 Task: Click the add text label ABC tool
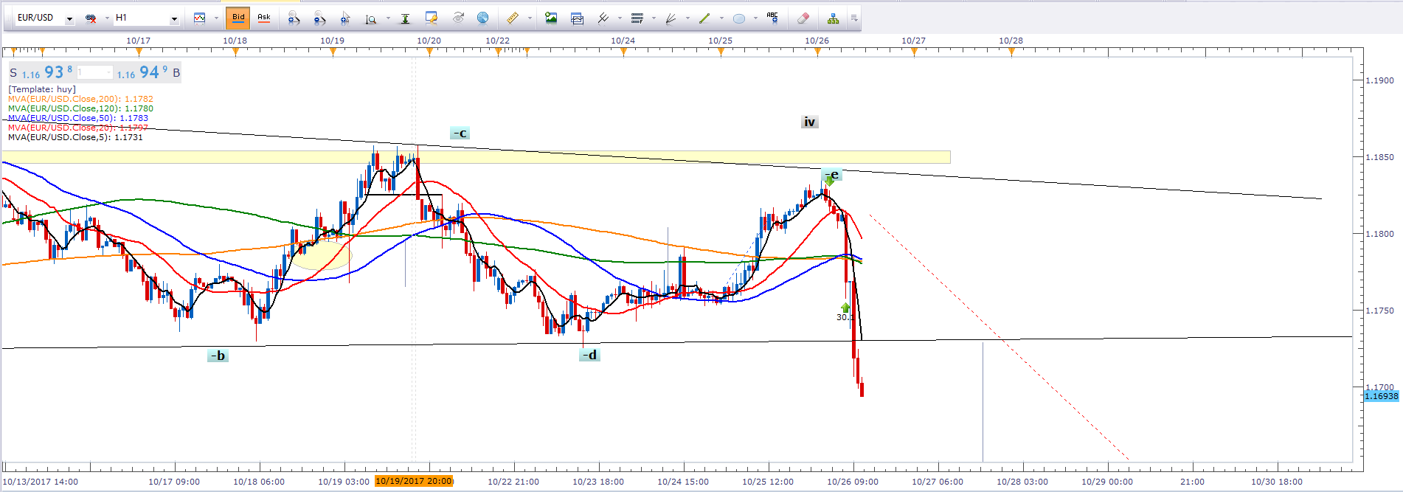772,18
